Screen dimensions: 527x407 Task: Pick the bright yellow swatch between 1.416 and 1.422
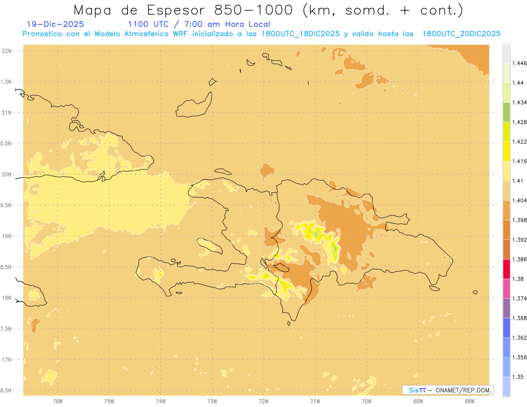point(506,151)
